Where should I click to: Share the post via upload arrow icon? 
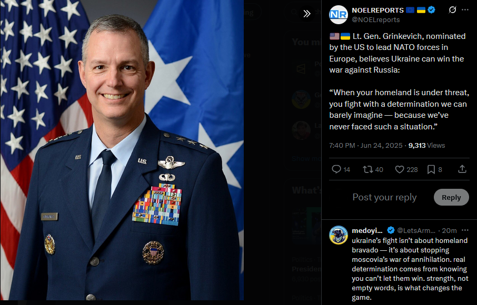click(x=462, y=169)
